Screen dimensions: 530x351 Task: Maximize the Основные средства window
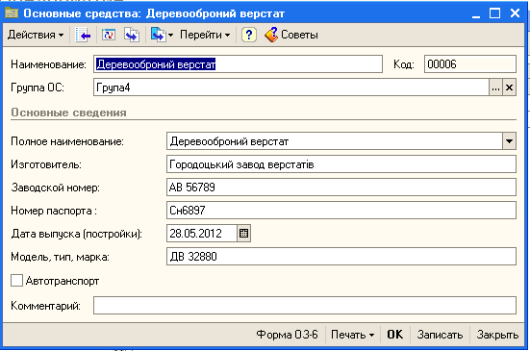[x=494, y=13]
